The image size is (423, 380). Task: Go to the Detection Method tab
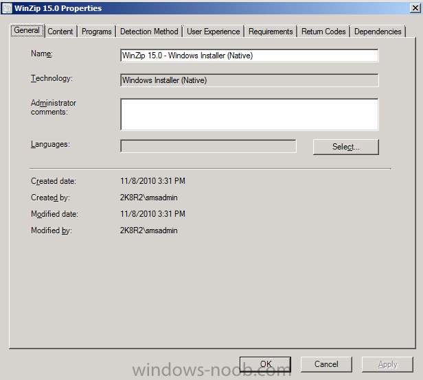(149, 32)
